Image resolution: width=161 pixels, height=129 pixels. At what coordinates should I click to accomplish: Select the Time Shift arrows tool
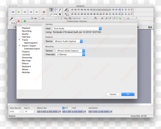click(55, 14)
